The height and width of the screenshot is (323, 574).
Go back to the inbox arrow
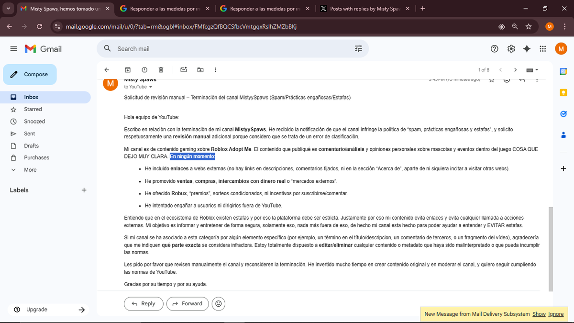click(x=107, y=70)
